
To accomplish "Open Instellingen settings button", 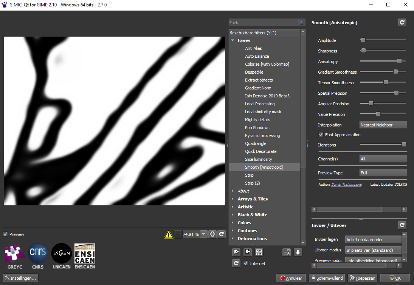I will coord(20,278).
